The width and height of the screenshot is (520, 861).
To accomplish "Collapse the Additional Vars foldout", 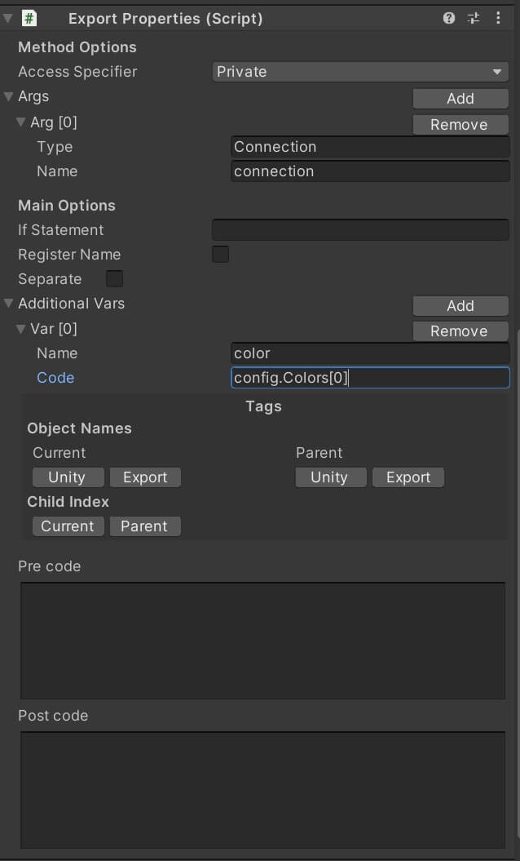I will pos(7,303).
